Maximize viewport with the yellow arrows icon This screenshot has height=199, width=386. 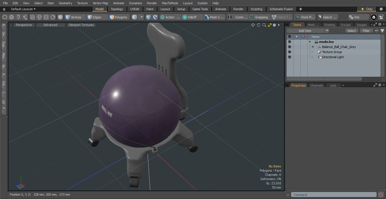(x=270, y=25)
